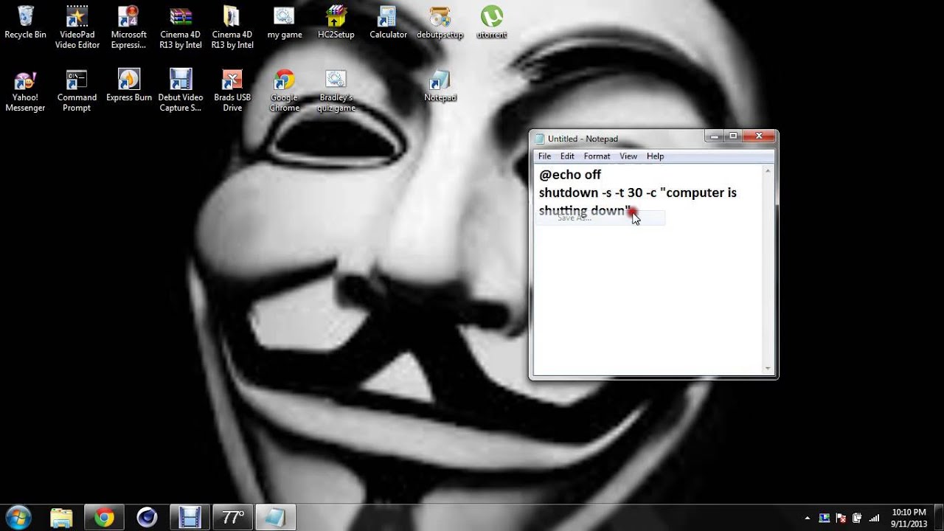Switch to Cinema 4D on the taskbar

tap(147, 518)
